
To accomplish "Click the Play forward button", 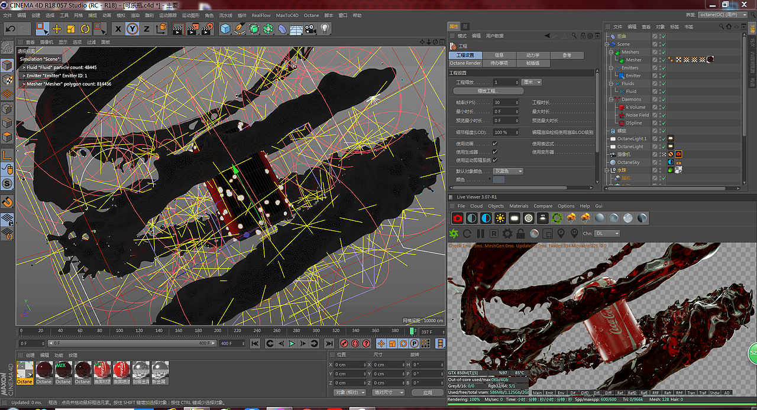I will coord(292,343).
